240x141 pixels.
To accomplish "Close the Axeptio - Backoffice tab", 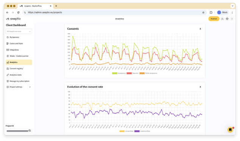I will 51,6.
